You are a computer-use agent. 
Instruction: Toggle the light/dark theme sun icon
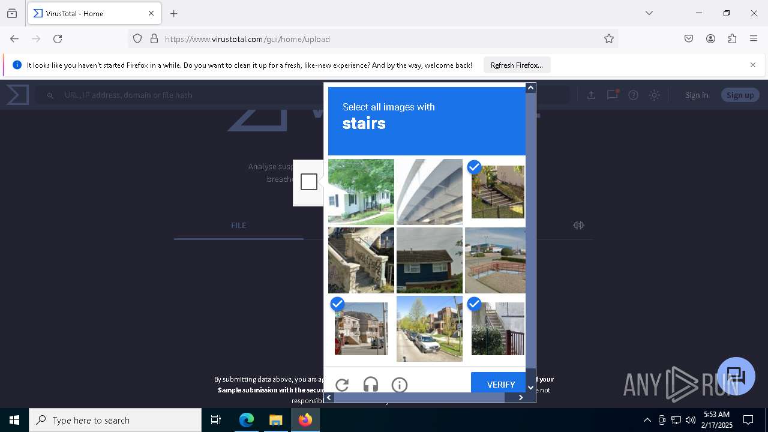click(x=655, y=95)
